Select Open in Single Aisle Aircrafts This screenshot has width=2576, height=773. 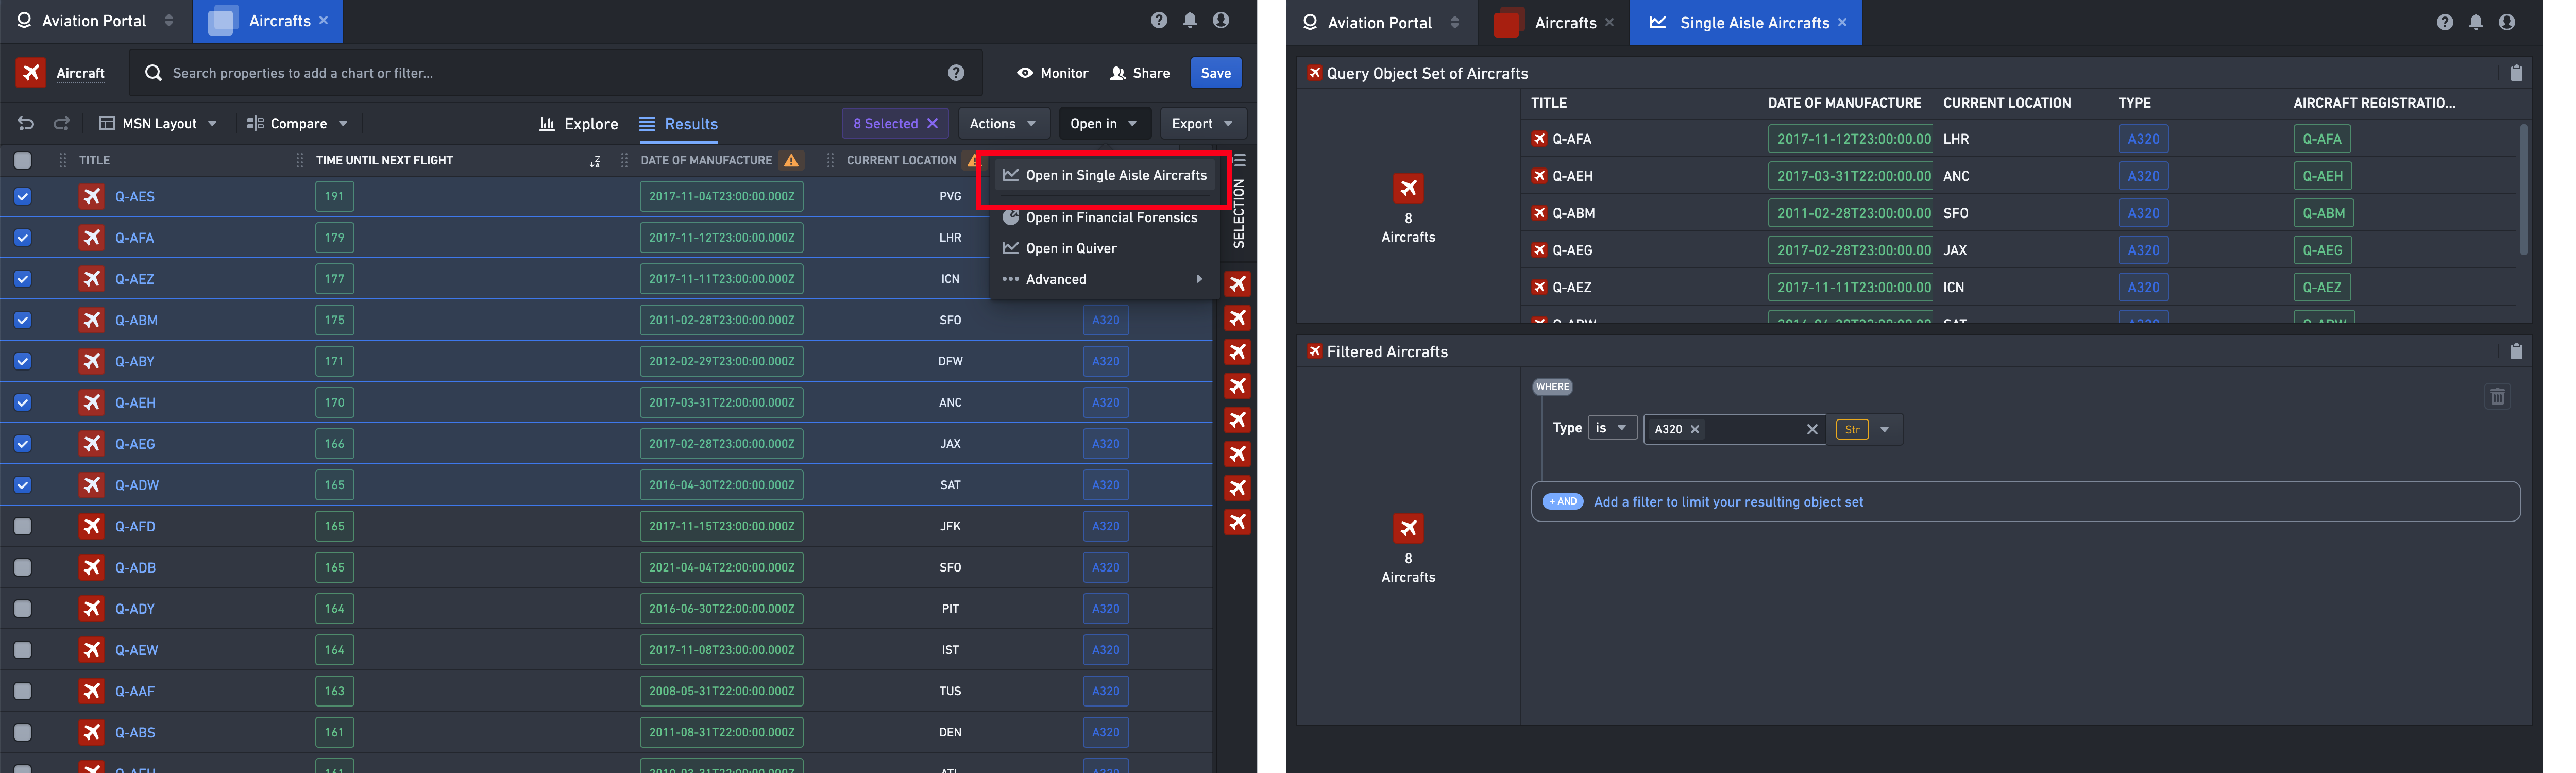pyautogui.click(x=1105, y=175)
